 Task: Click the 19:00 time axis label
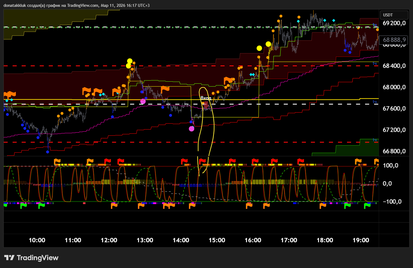361,240
